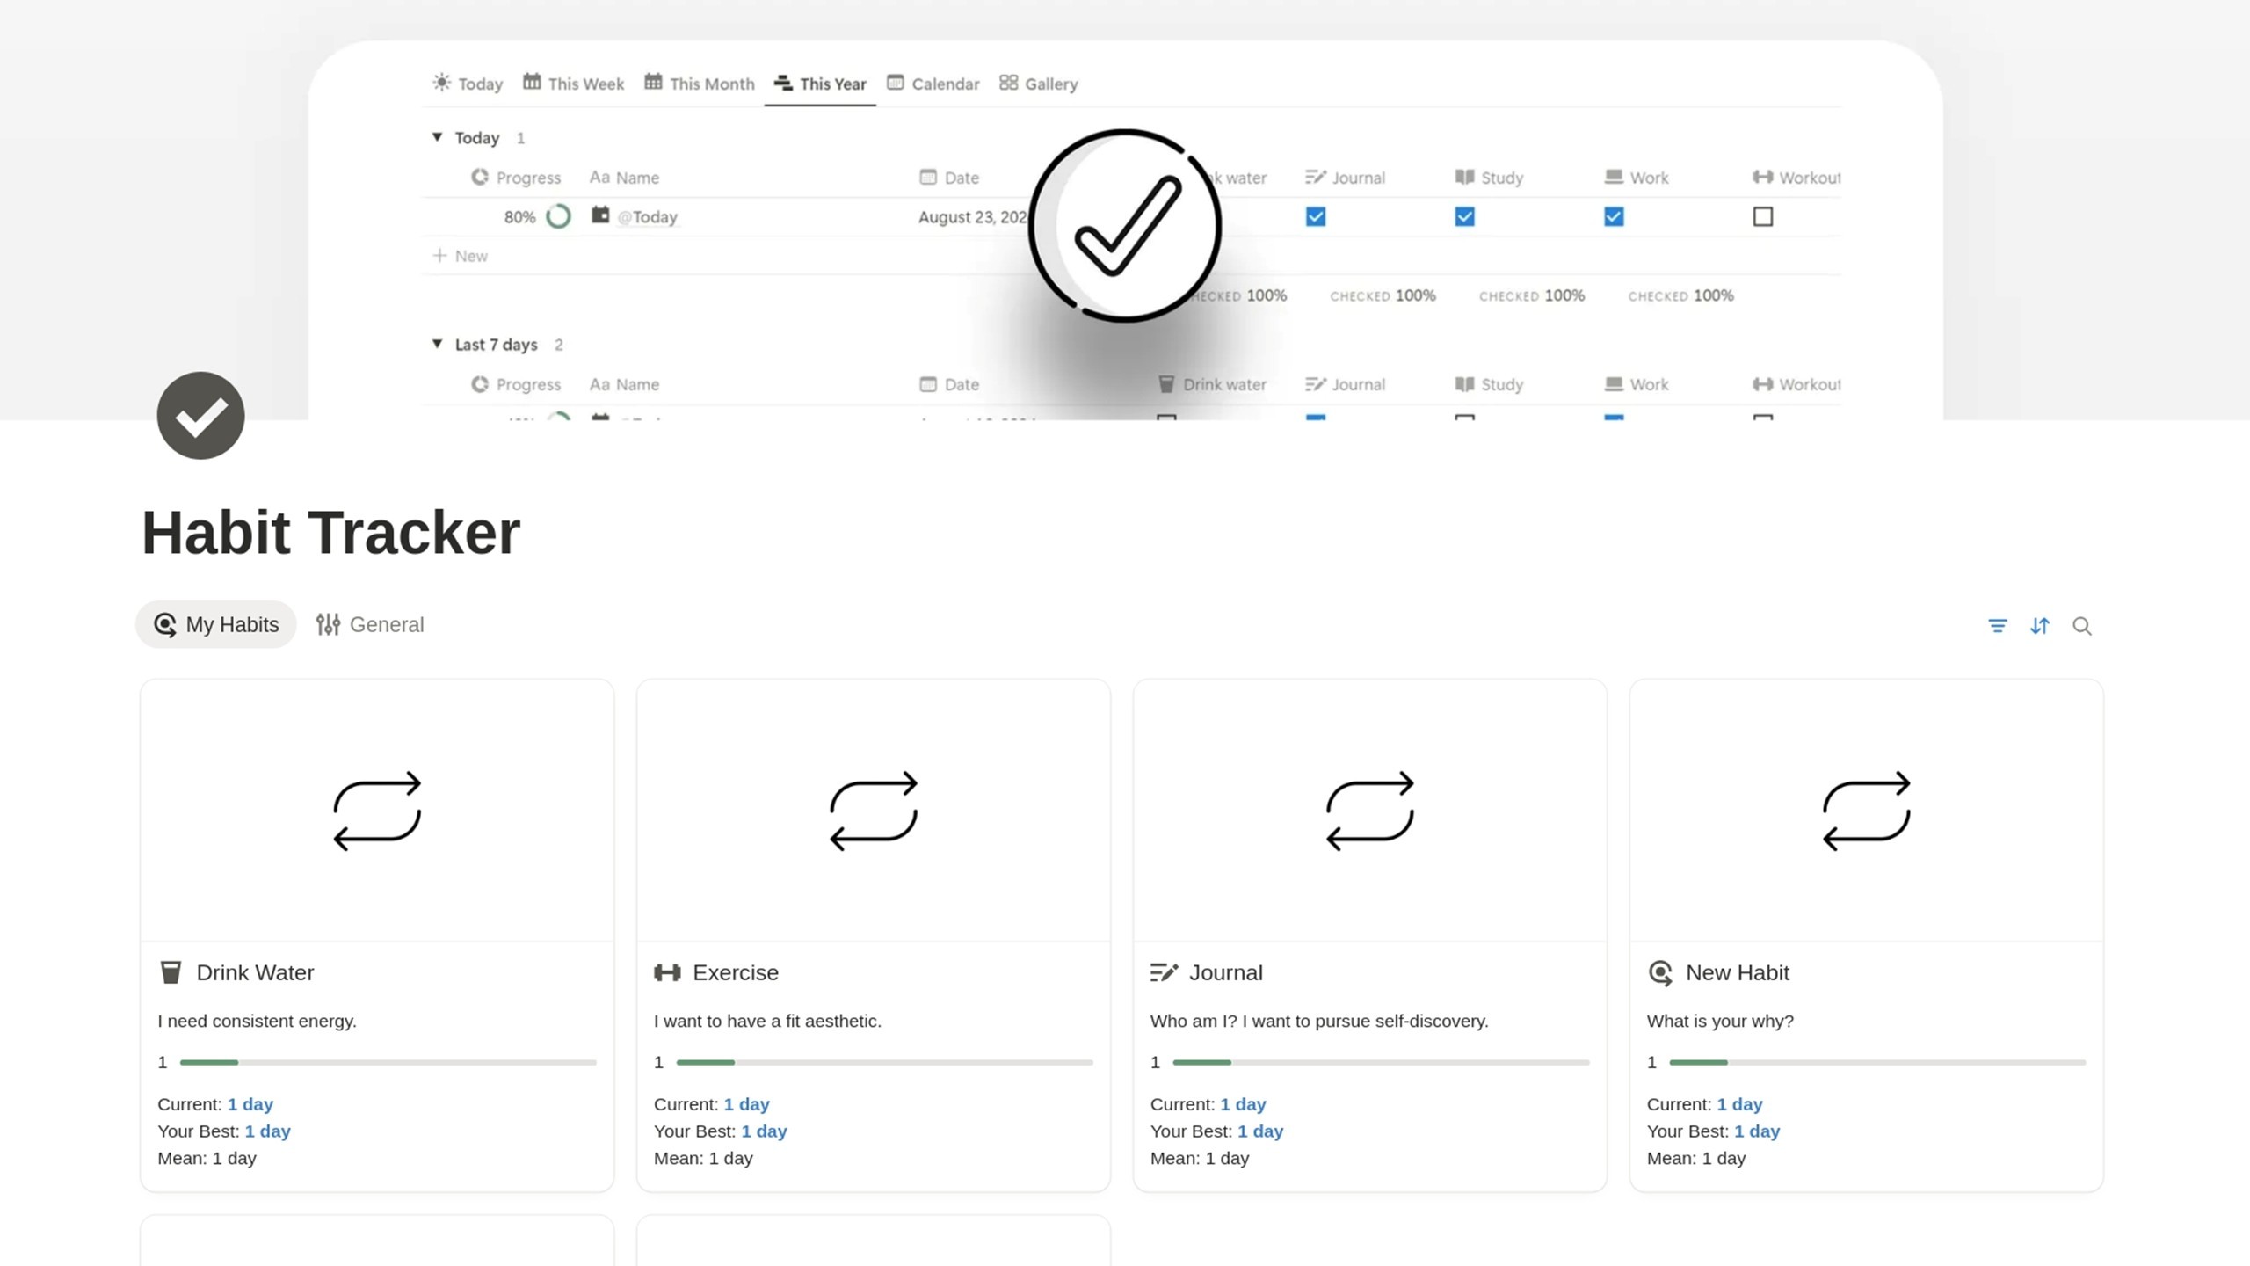Switch to the General tab
The image size is (2250, 1266).
[370, 624]
